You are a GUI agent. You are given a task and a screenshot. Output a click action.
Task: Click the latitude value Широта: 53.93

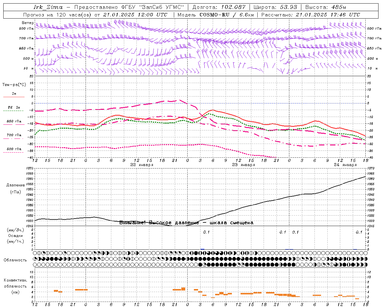click(275, 7)
